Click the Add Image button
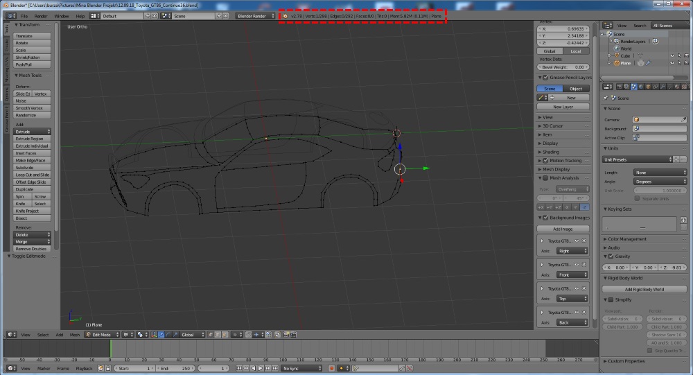Viewport: 693px width, 375px height. tap(563, 229)
